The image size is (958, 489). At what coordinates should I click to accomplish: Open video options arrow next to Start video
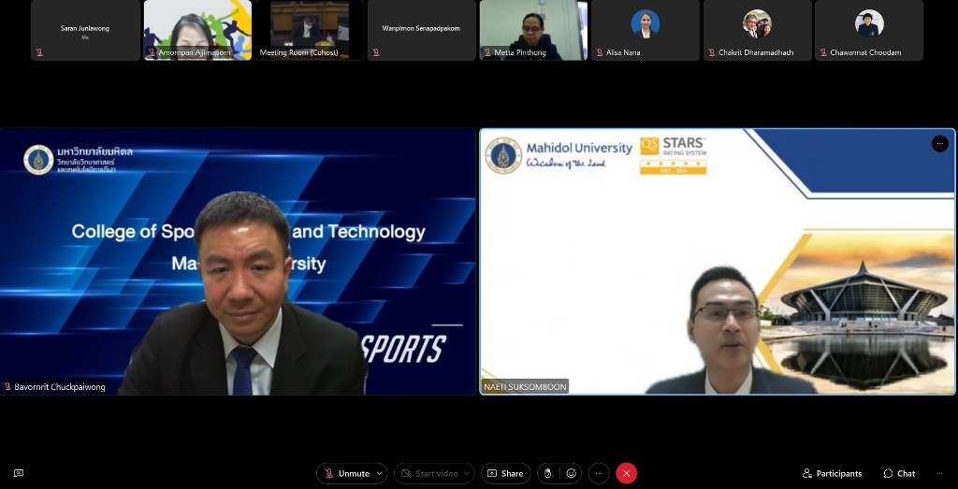point(468,473)
